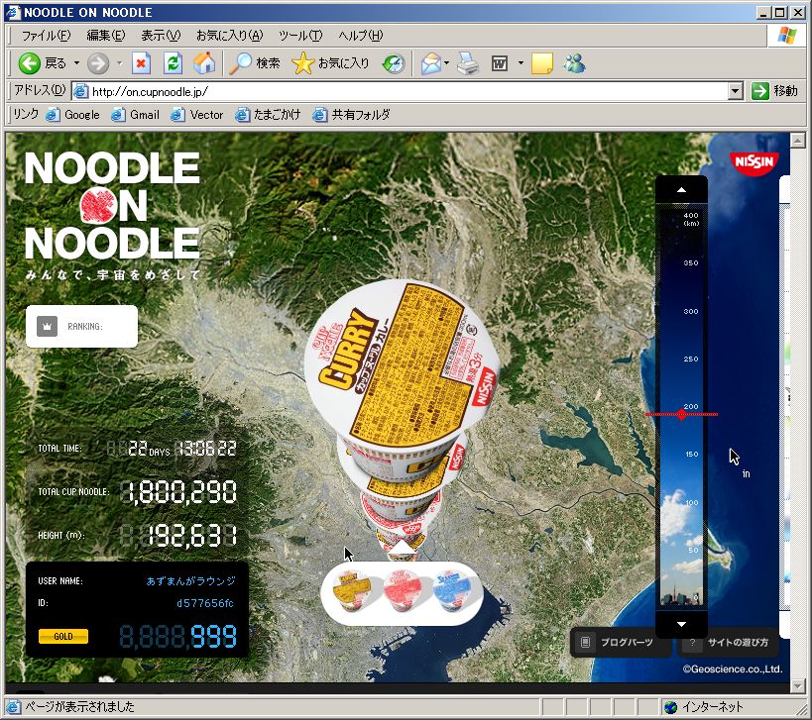812x720 pixels.
Task: Click the red altitude marker on the height scale
Action: tap(681, 414)
